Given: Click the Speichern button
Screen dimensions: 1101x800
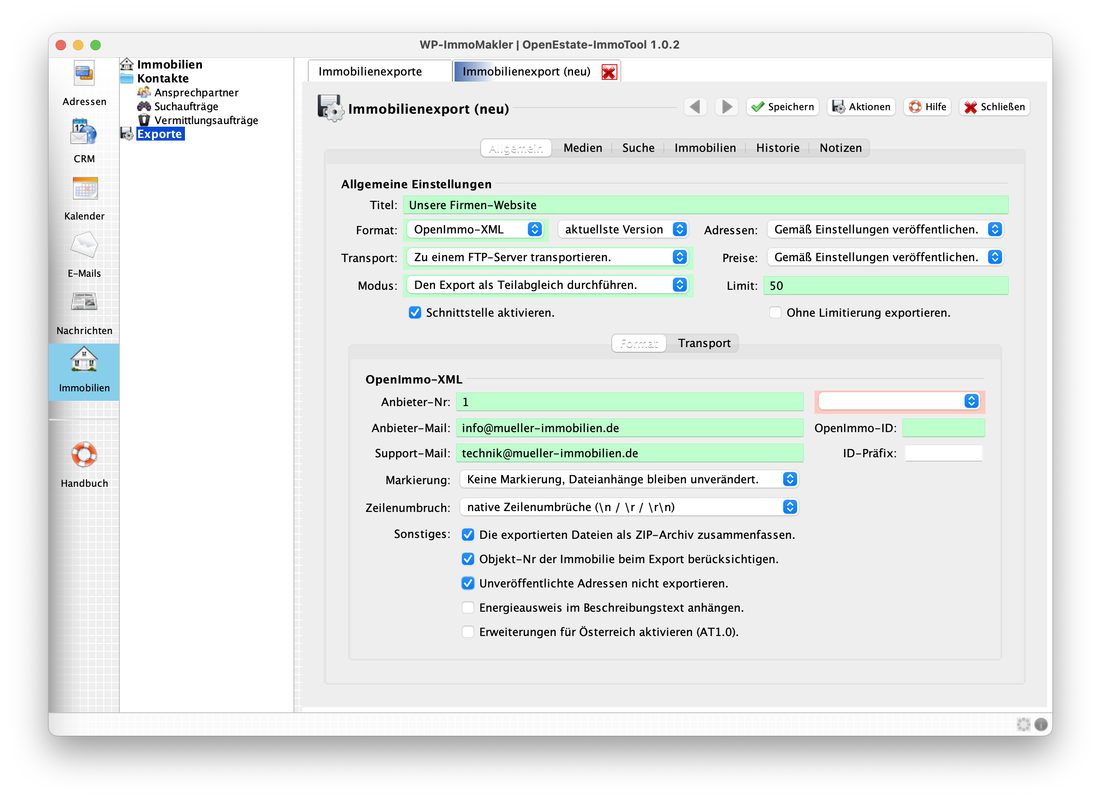Looking at the screenshot, I should click(782, 107).
